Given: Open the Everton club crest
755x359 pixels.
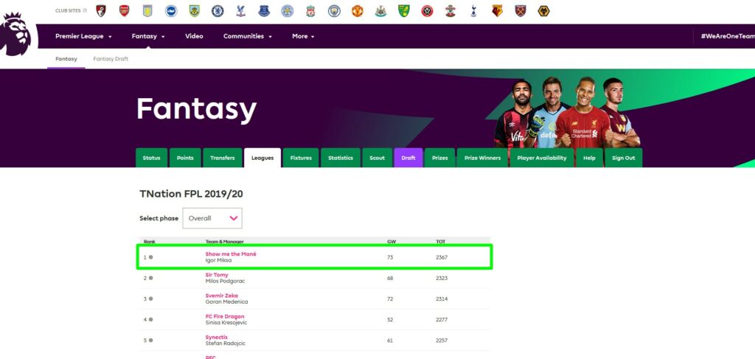Looking at the screenshot, I should 264,10.
